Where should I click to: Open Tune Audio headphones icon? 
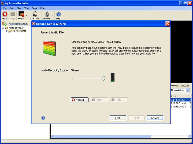click(x=35, y=14)
